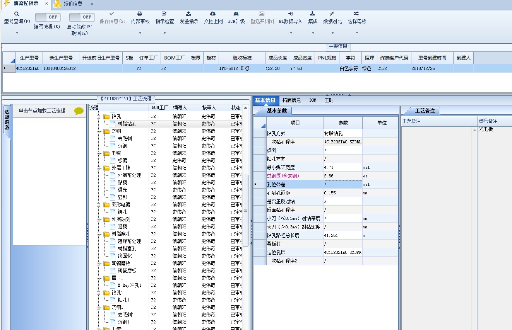Select the 去毛刺1 tree item

pos(126,315)
